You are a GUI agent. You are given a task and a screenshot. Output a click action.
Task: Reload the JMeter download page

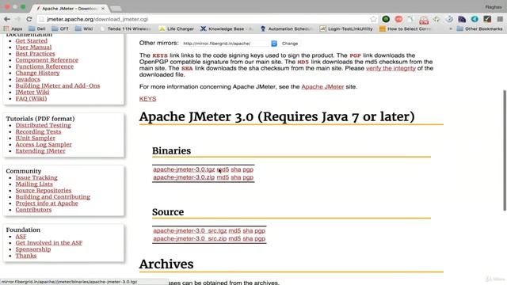point(29,19)
